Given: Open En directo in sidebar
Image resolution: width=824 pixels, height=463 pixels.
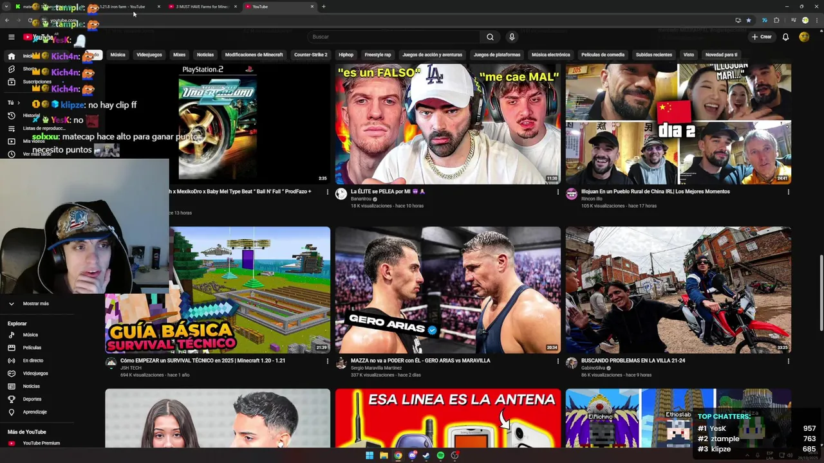Looking at the screenshot, I should 33,361.
